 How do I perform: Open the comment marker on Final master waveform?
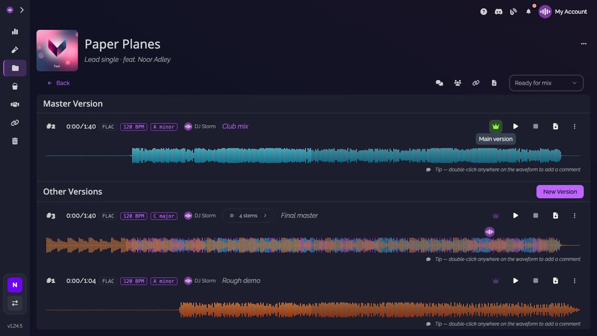click(489, 232)
